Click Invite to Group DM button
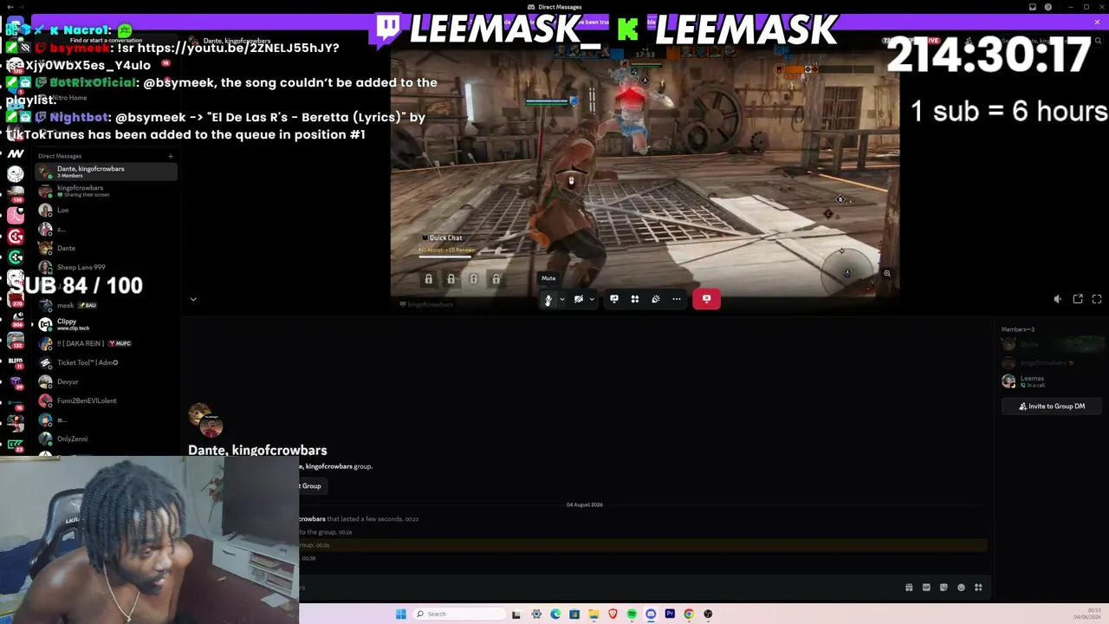 pos(1052,406)
